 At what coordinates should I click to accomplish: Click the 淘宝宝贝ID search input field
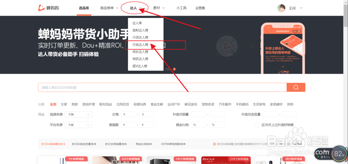coord(162,87)
